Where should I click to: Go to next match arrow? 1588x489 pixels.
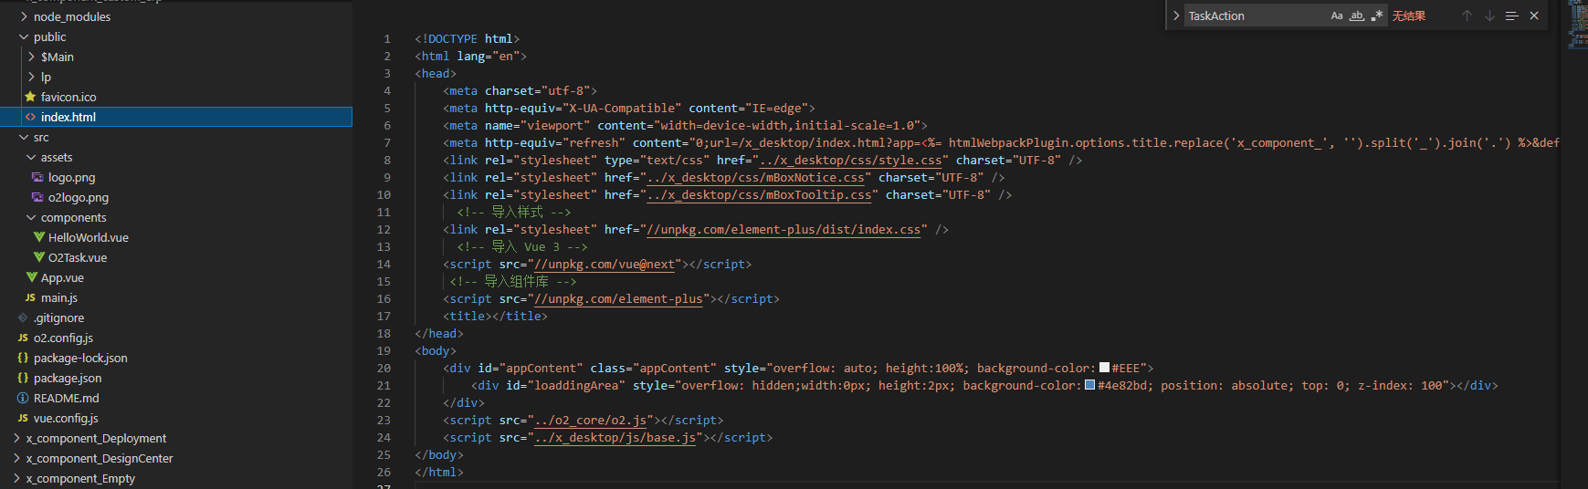point(1489,16)
